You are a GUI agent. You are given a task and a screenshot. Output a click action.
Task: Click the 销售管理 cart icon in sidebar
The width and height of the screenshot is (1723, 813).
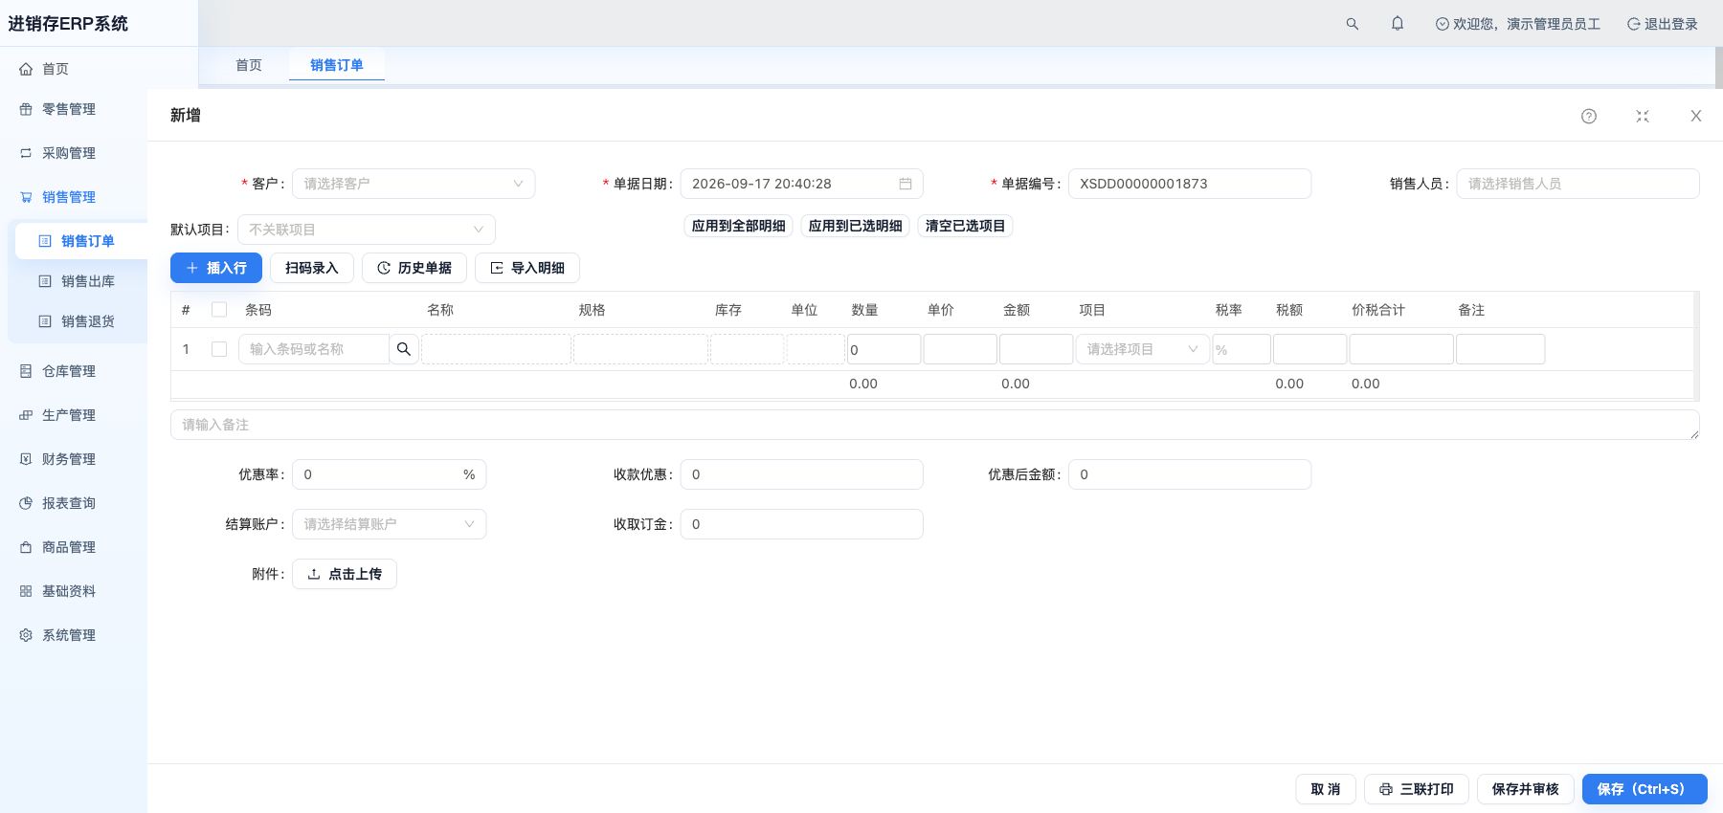(26, 197)
